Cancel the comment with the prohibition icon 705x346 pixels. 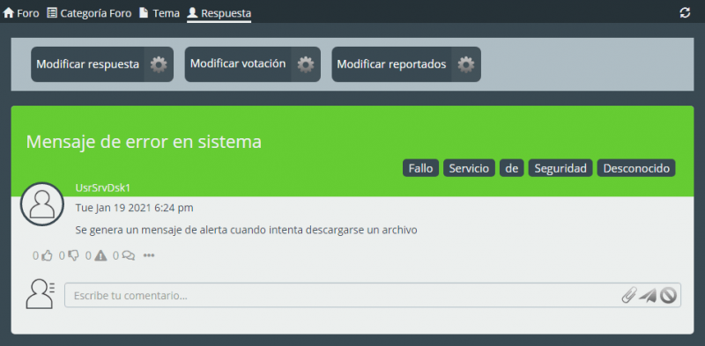[x=668, y=295]
